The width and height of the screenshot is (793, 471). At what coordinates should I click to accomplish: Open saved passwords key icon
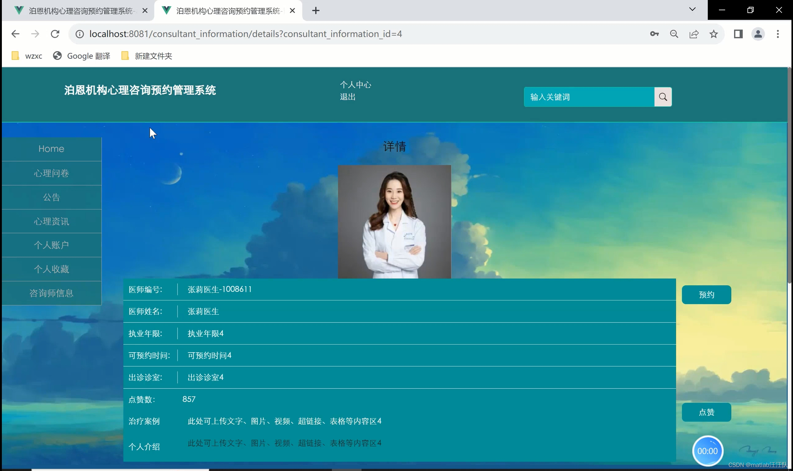pos(654,34)
